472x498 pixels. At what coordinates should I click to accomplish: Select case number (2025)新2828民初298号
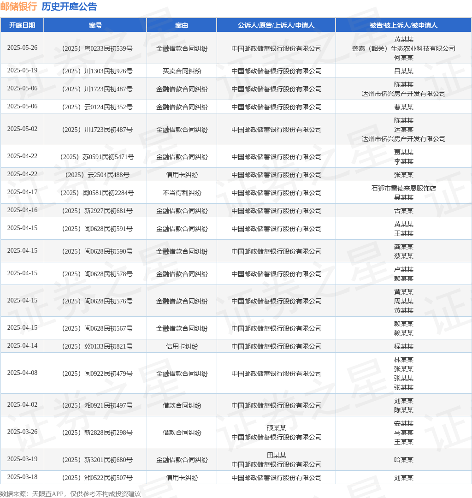pyautogui.click(x=97, y=433)
